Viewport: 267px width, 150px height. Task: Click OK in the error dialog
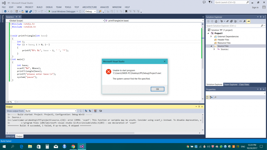tap(157, 89)
